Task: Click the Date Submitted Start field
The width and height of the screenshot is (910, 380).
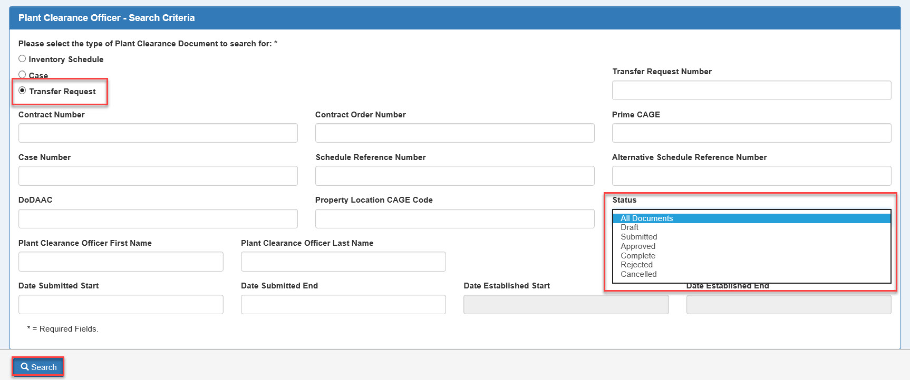Action: pyautogui.click(x=121, y=304)
